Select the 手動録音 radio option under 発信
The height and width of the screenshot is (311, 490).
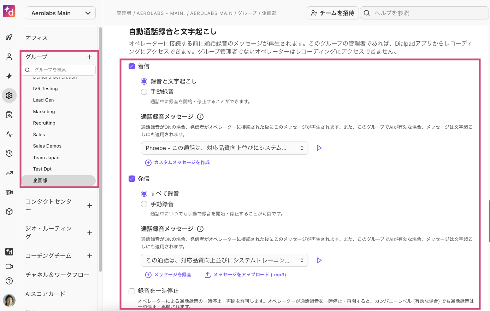tap(144, 204)
